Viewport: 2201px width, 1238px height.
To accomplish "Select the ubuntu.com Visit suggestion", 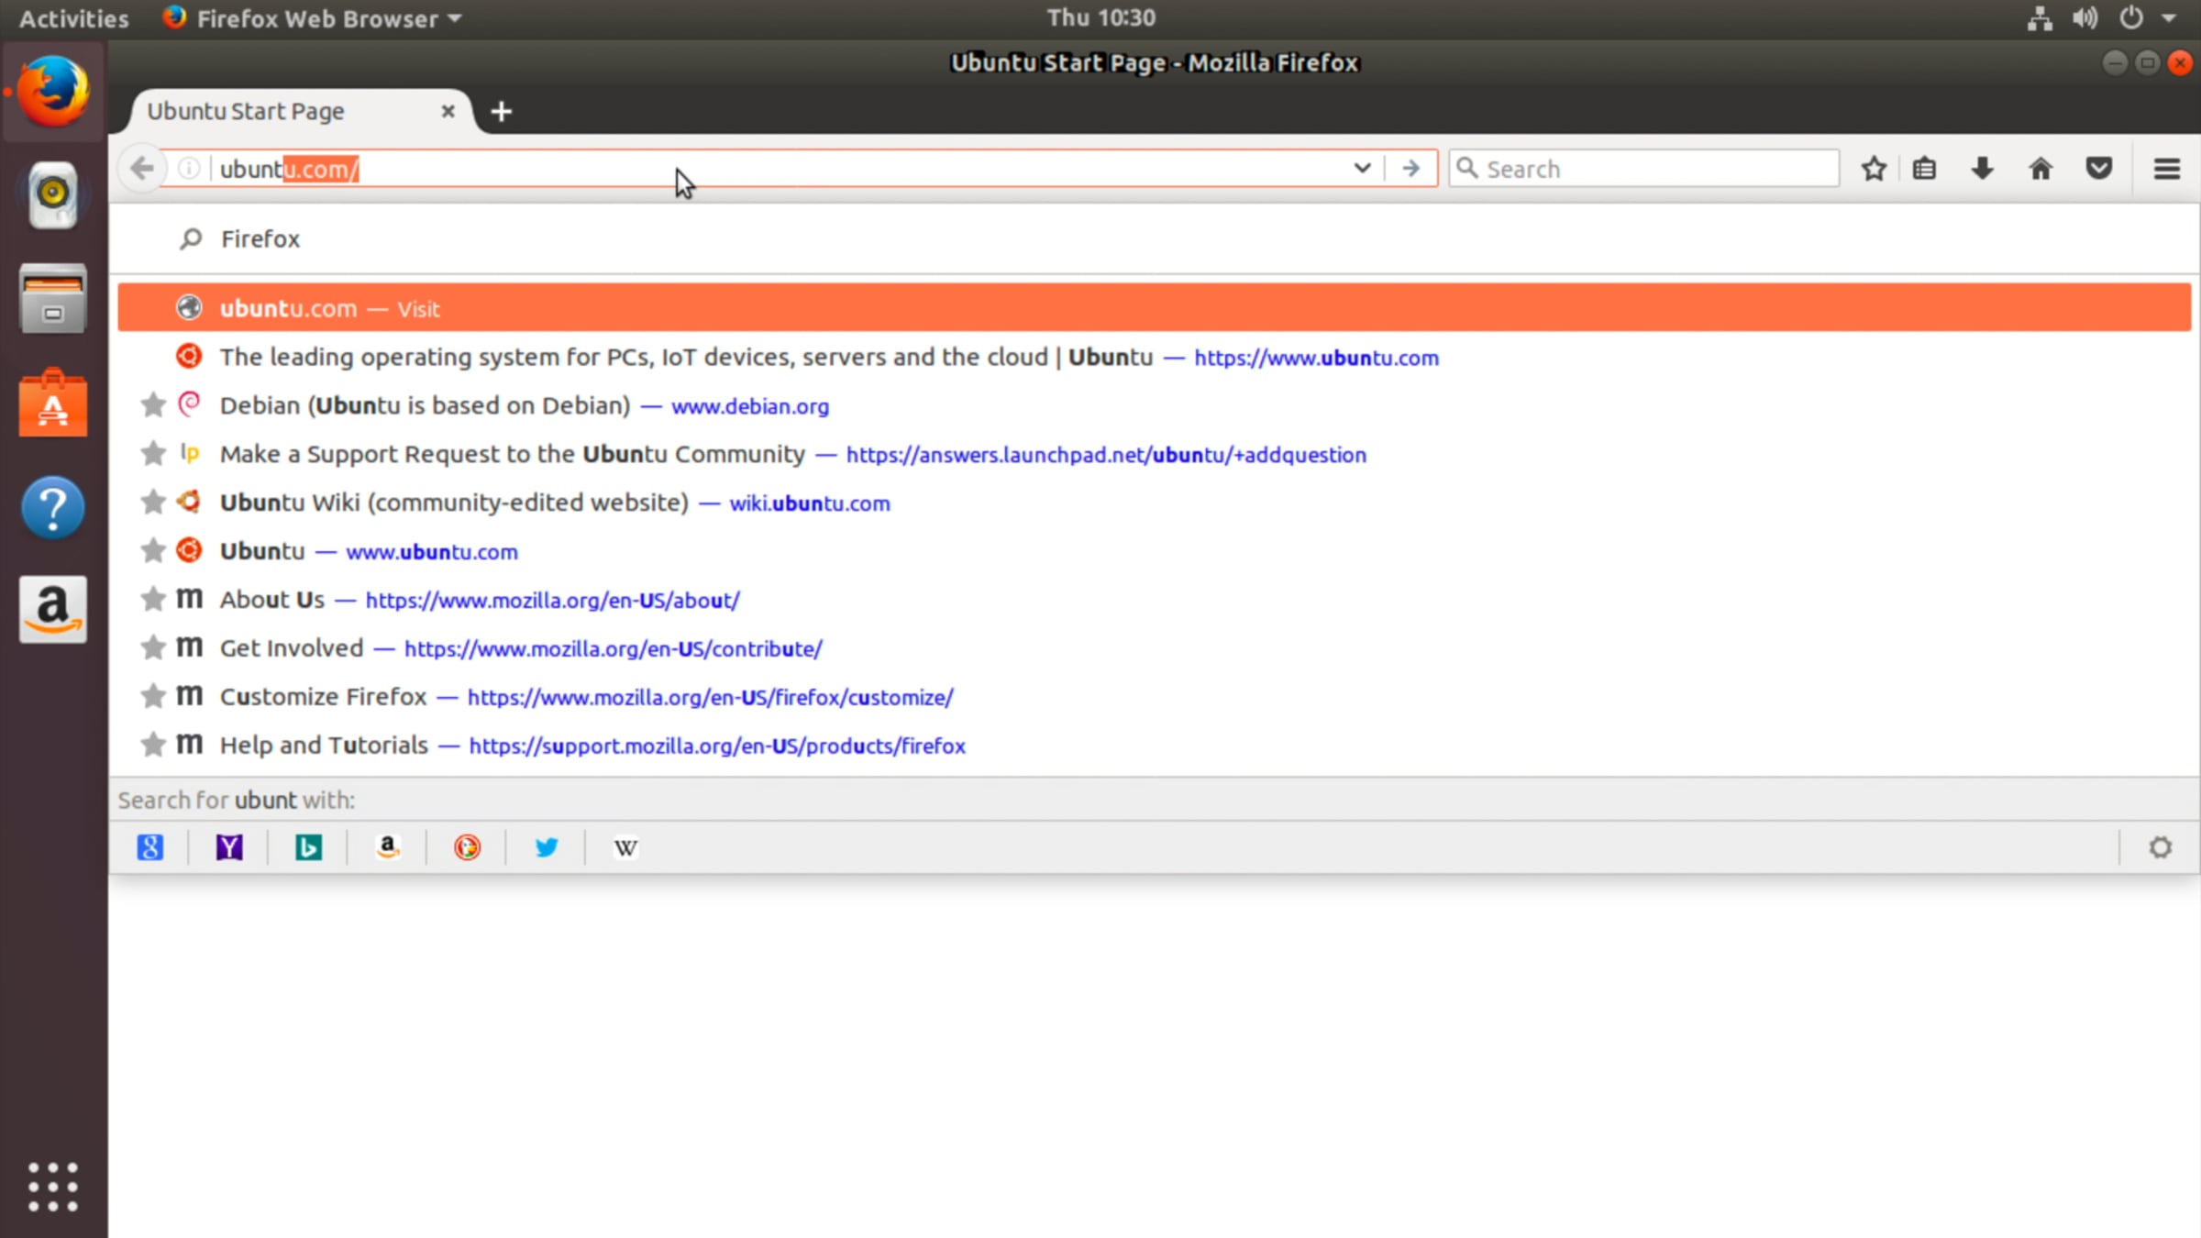I will 1154,308.
